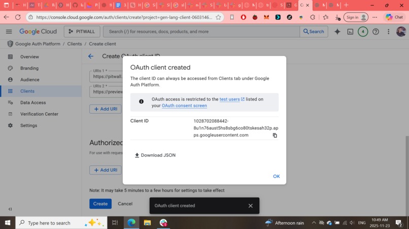
Task: Open the Copilot Chat button
Action: point(394,17)
